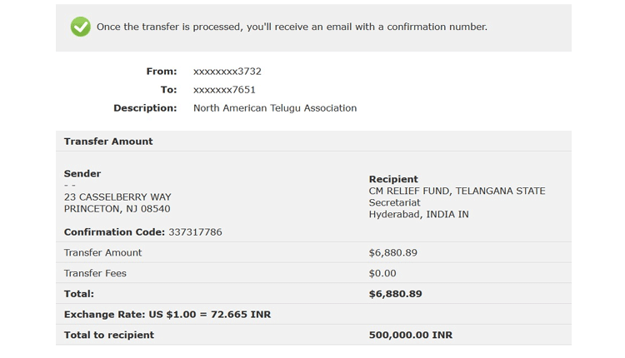Screen dimensions: 625x358
Task: Select the To account number ending 7651
Action: [224, 90]
